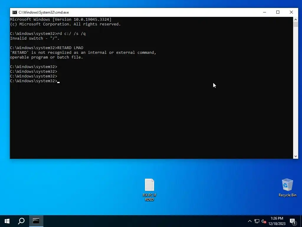Select Command Prompt taskbar button

(36, 221)
